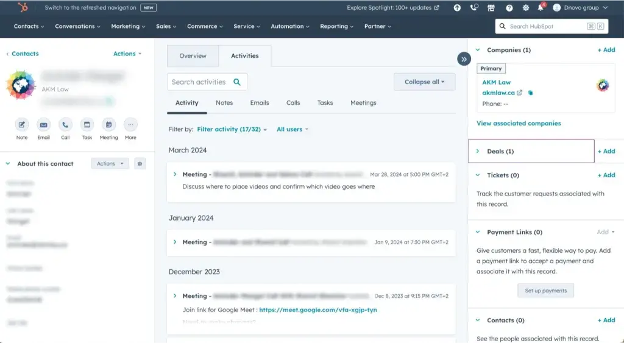The width and height of the screenshot is (624, 343).
Task: Open View associated companies link
Action: [519, 123]
